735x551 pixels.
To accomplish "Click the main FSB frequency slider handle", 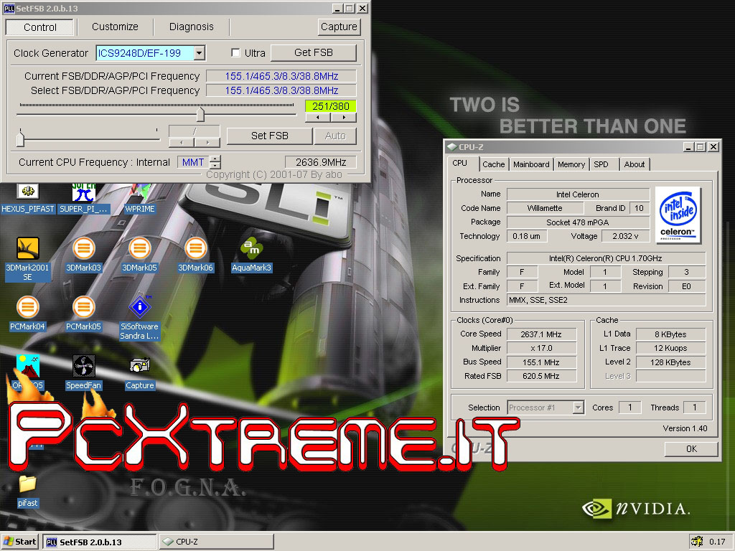I will click(201, 115).
